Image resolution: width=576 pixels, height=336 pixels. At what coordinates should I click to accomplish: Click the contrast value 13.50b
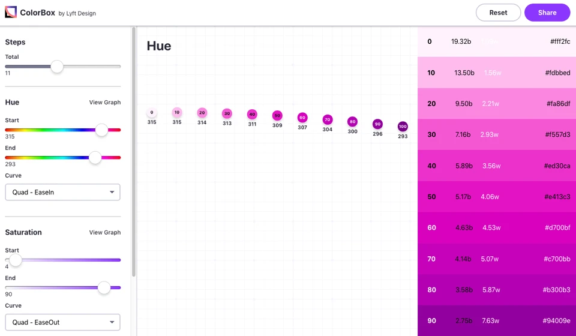pyautogui.click(x=464, y=73)
